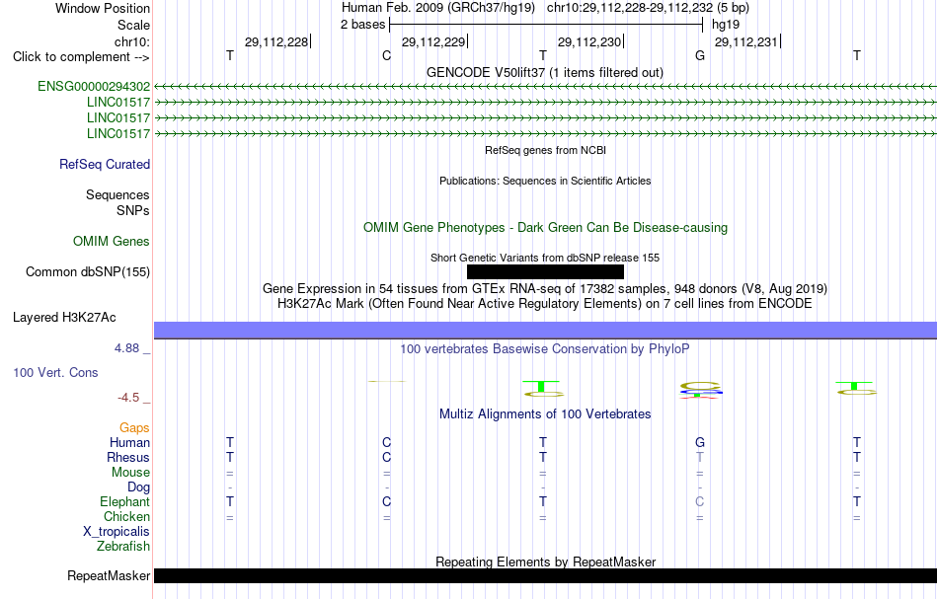Open the OMIM Genes track label
This screenshot has height=599, width=938.
(112, 242)
